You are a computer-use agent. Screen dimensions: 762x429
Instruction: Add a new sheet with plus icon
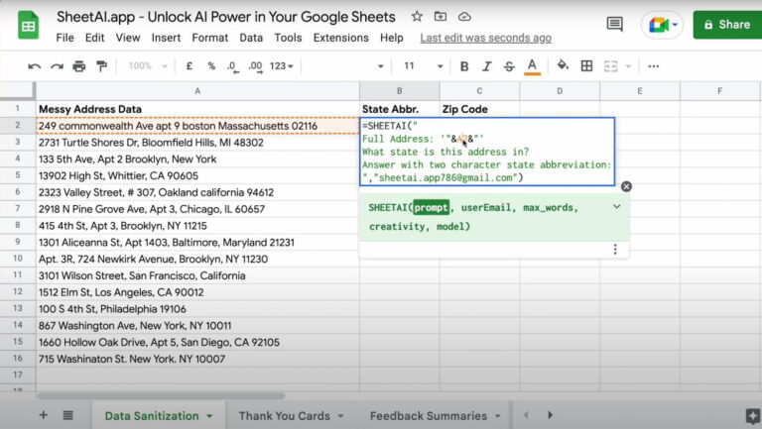point(43,415)
